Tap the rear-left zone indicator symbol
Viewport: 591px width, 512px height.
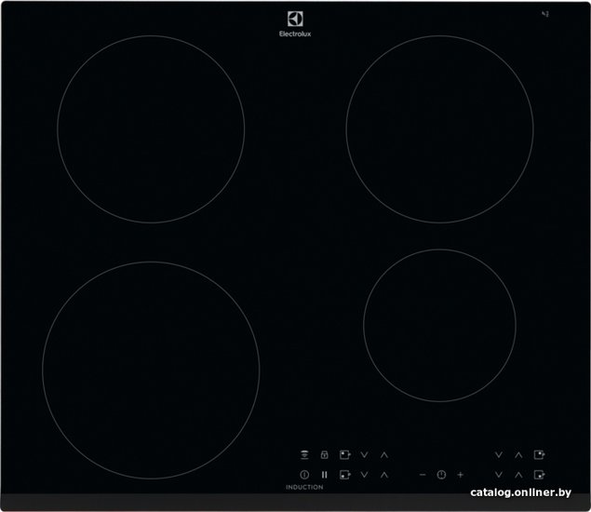pyautogui.click(x=345, y=454)
